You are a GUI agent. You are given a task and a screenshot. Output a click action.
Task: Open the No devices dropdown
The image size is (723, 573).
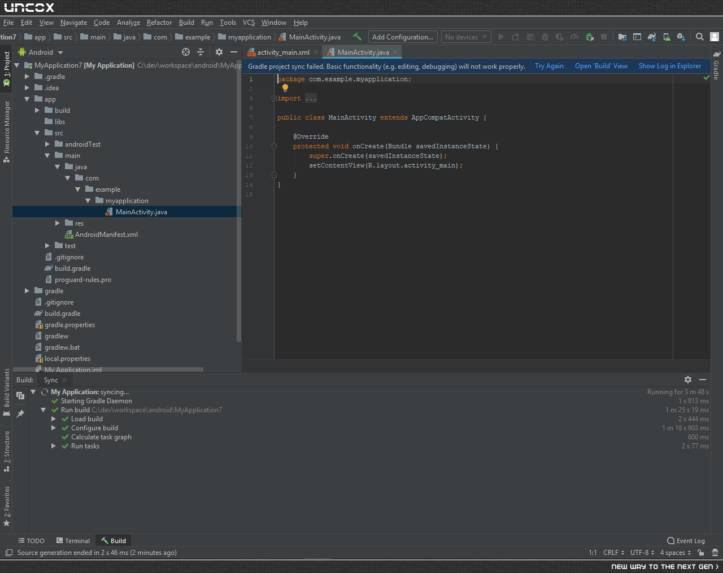[466, 37]
